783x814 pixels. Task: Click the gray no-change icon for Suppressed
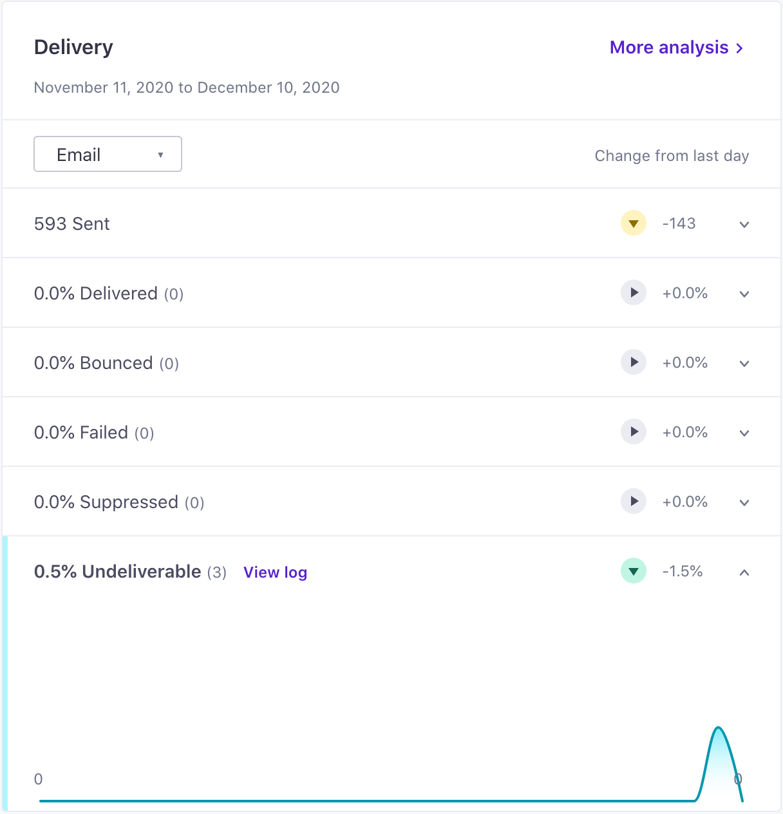(634, 501)
